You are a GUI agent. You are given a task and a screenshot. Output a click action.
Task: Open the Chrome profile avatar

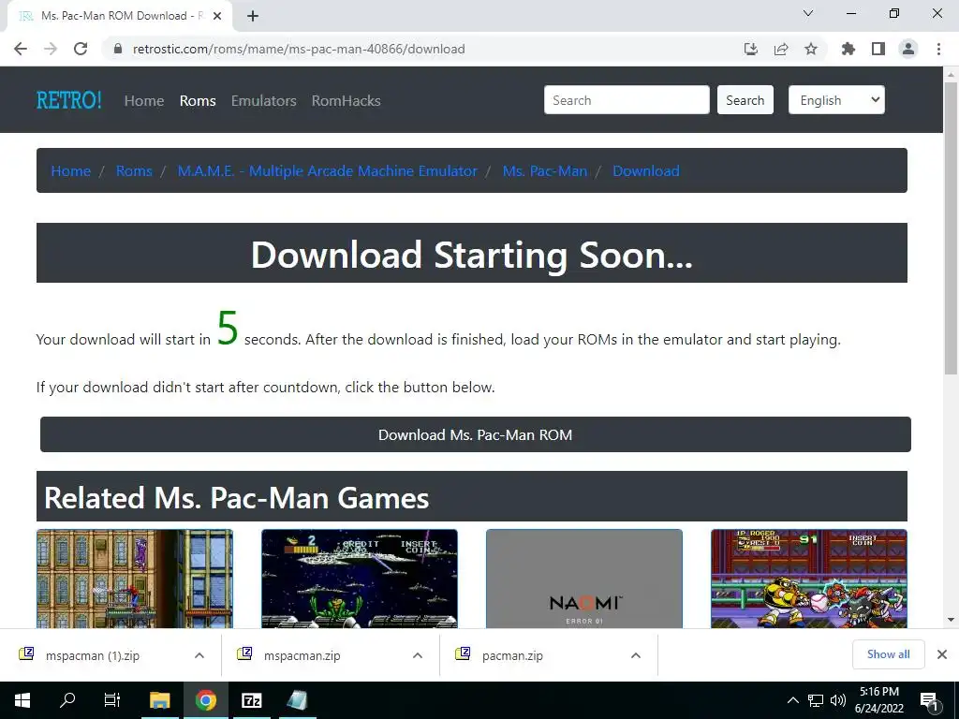pyautogui.click(x=908, y=49)
